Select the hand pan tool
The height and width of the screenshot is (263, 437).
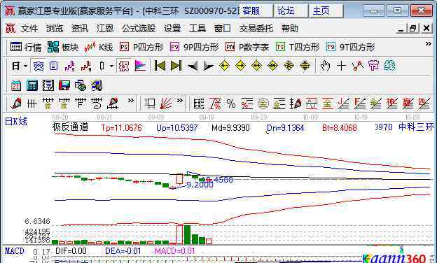pos(325,66)
